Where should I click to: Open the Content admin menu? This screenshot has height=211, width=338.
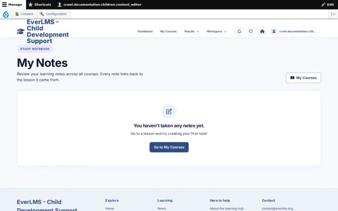25,14
